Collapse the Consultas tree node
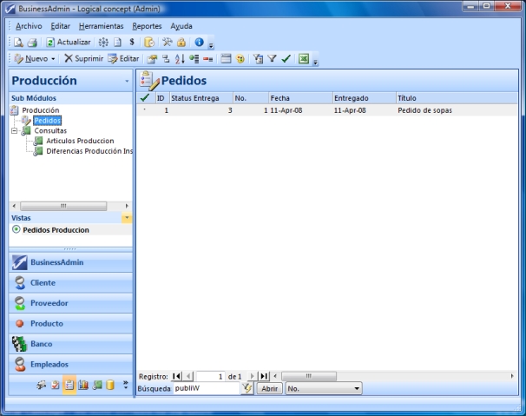 click(x=15, y=130)
